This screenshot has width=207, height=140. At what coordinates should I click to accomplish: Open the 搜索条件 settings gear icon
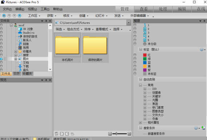(x=196, y=128)
